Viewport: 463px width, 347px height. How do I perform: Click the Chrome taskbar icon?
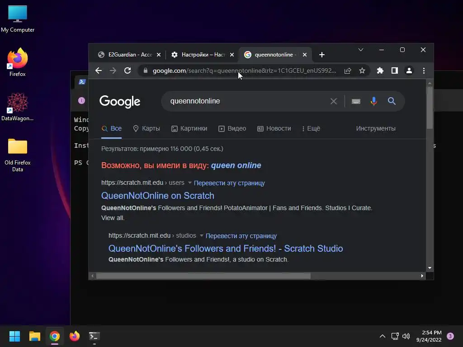(x=55, y=336)
